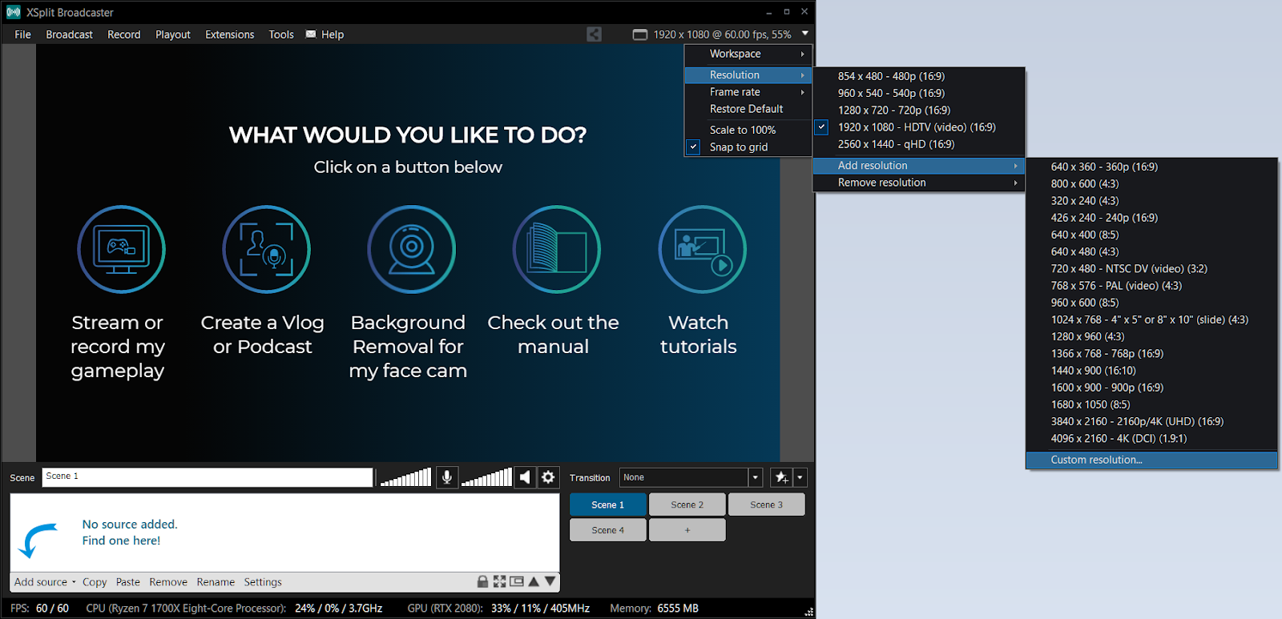Viewport: 1282px width, 619px height.
Task: Click the resolution dropdown arrow in menu bar
Action: pyautogui.click(x=804, y=34)
